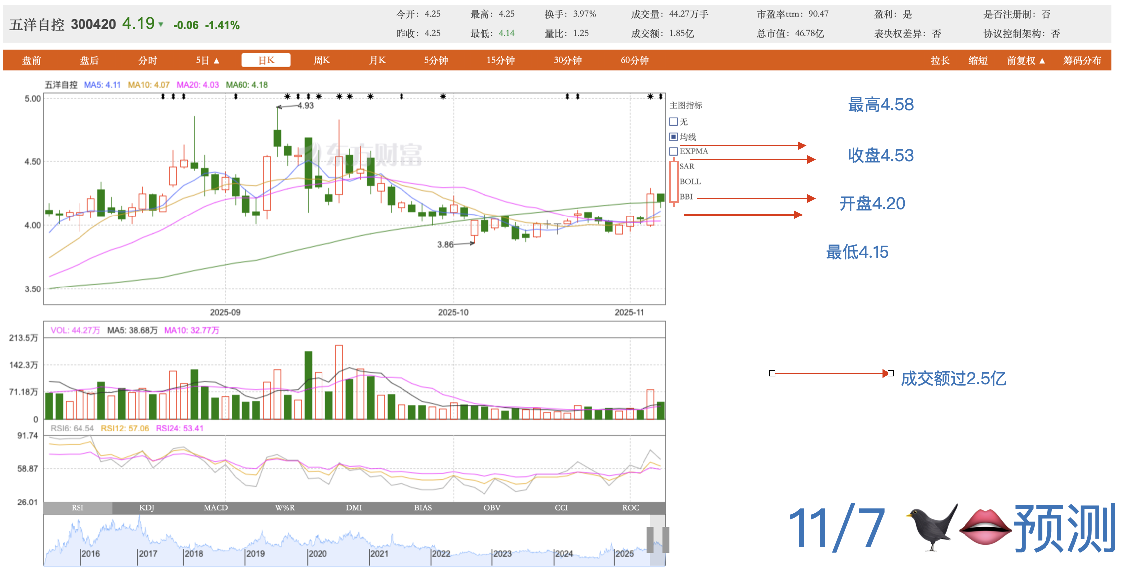The image size is (1126, 575).
Task: Click the left square handle of selected arrow
Action: (x=772, y=373)
